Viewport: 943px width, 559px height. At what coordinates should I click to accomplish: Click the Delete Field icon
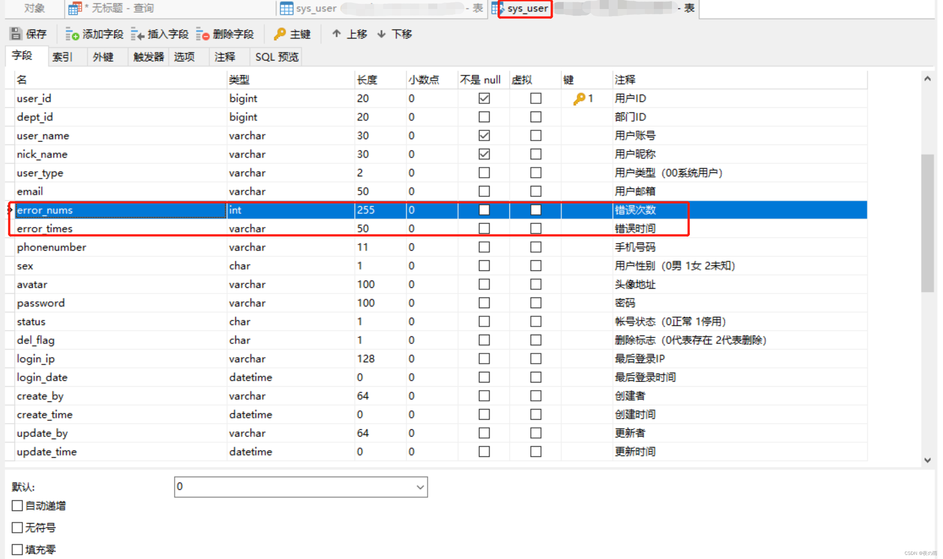pos(203,34)
